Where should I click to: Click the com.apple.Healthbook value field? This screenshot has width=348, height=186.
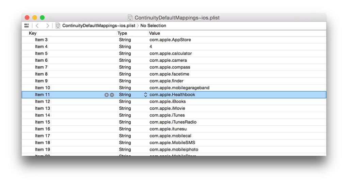[172, 95]
